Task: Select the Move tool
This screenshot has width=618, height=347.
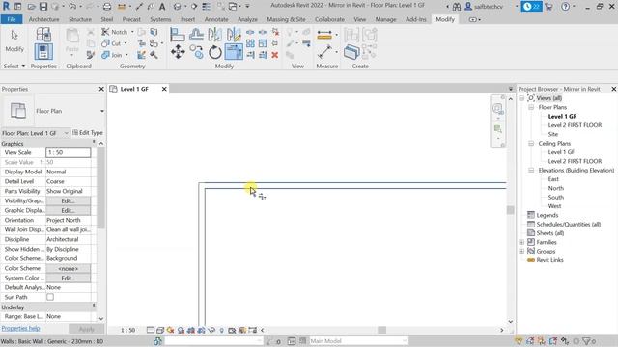Action: pos(178,52)
